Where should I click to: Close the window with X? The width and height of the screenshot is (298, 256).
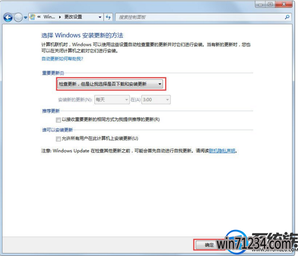tap(284, 4)
